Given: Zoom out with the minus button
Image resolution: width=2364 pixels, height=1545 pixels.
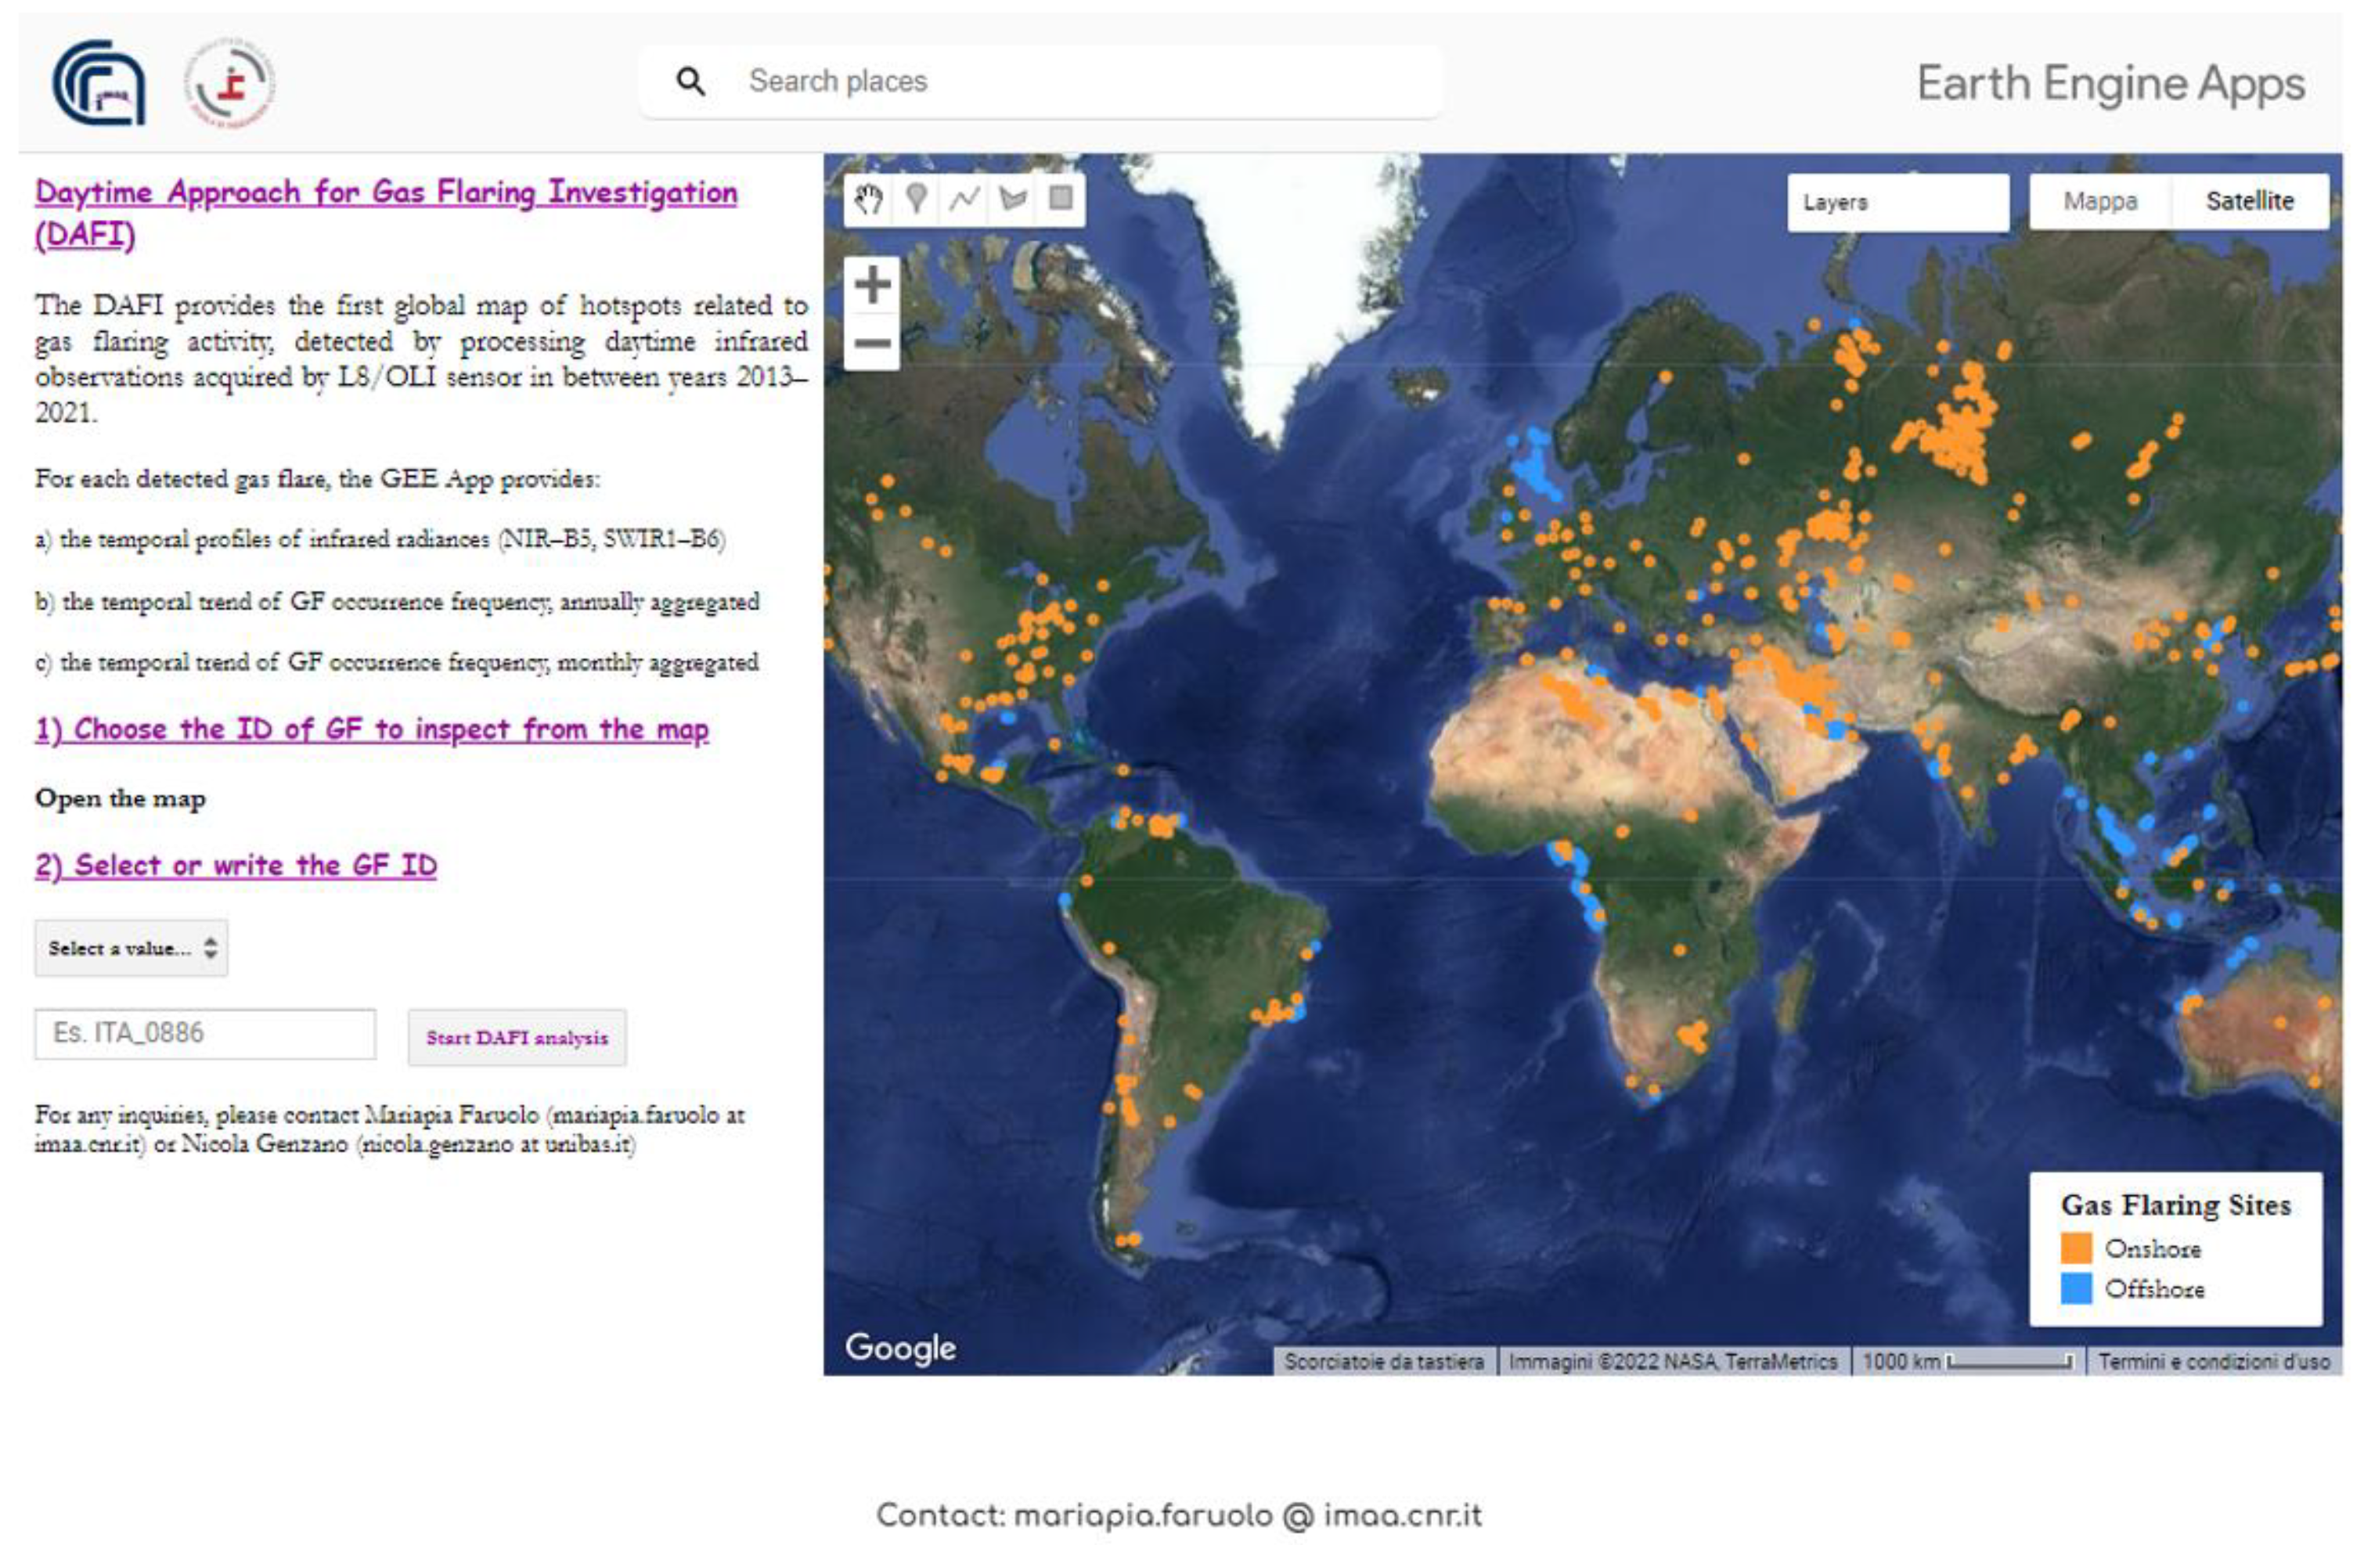Looking at the screenshot, I should click(x=872, y=344).
